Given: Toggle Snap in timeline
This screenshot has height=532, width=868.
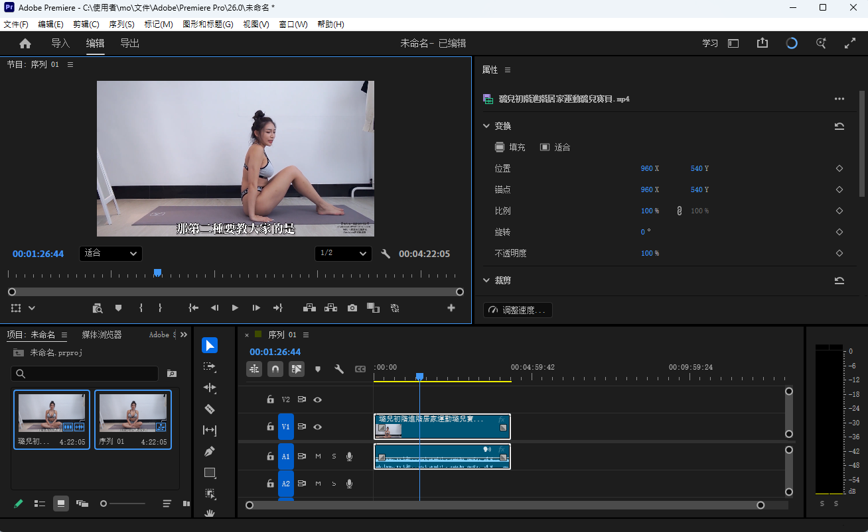Looking at the screenshot, I should point(275,369).
